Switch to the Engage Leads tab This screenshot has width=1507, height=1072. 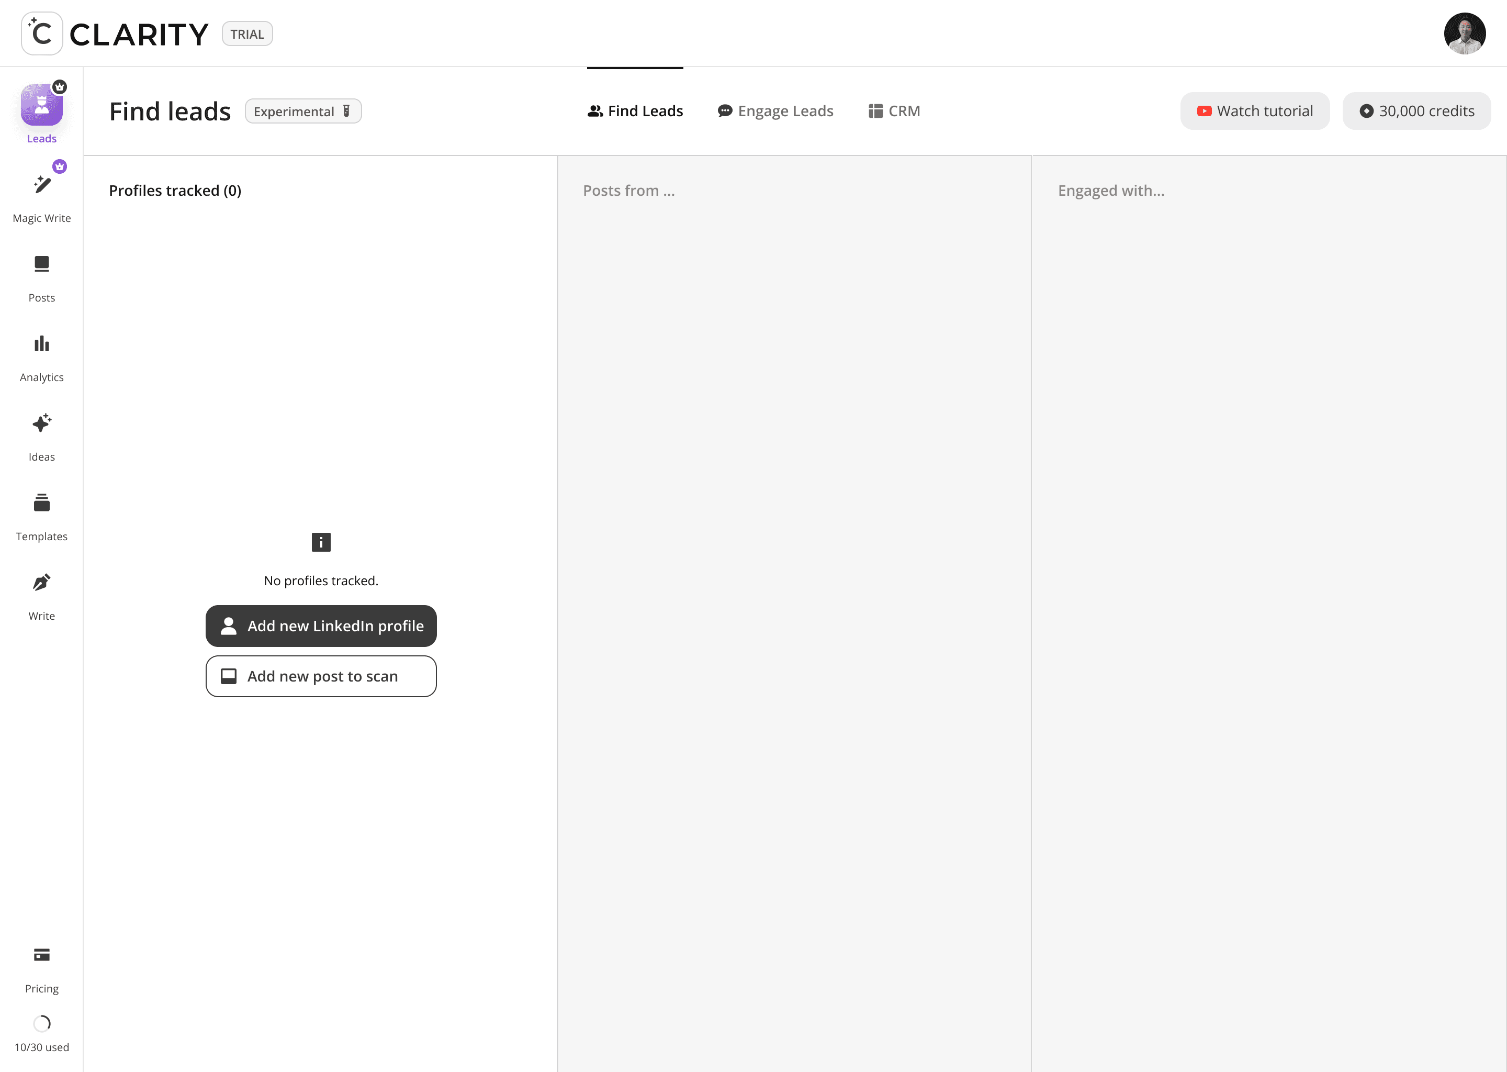coord(775,111)
